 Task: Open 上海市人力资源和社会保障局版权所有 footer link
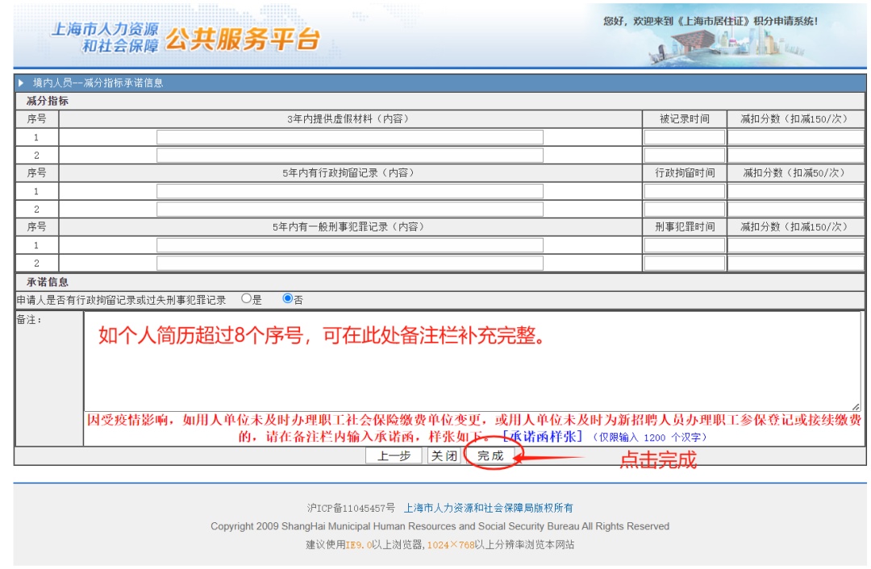pyautogui.click(x=488, y=508)
